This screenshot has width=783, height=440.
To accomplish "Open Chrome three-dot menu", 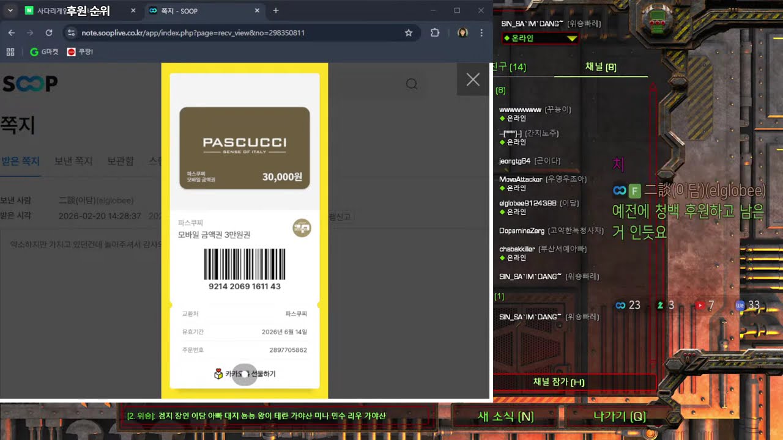I will point(481,32).
